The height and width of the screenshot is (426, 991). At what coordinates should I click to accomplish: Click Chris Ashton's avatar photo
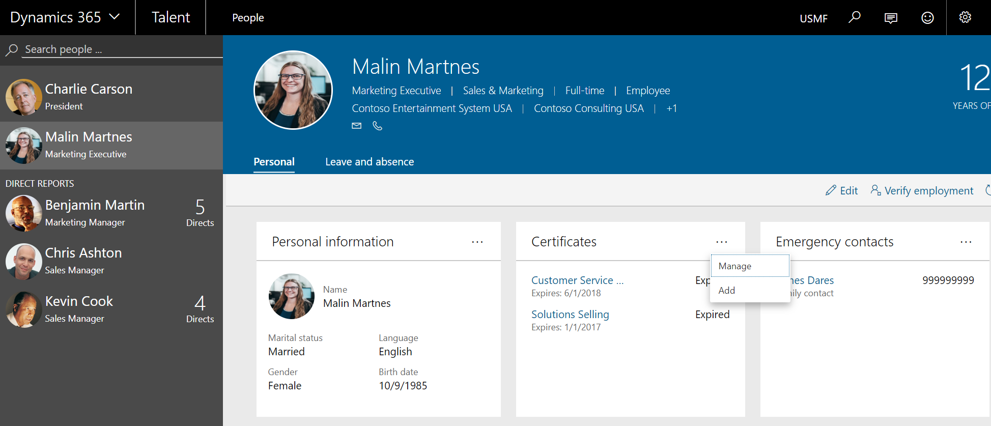[x=23, y=262]
